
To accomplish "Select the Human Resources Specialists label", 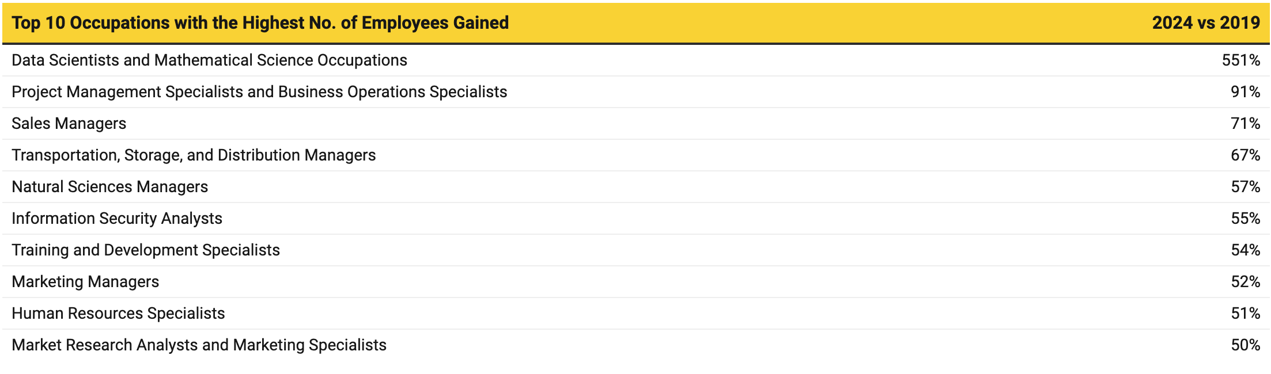I will click(118, 314).
